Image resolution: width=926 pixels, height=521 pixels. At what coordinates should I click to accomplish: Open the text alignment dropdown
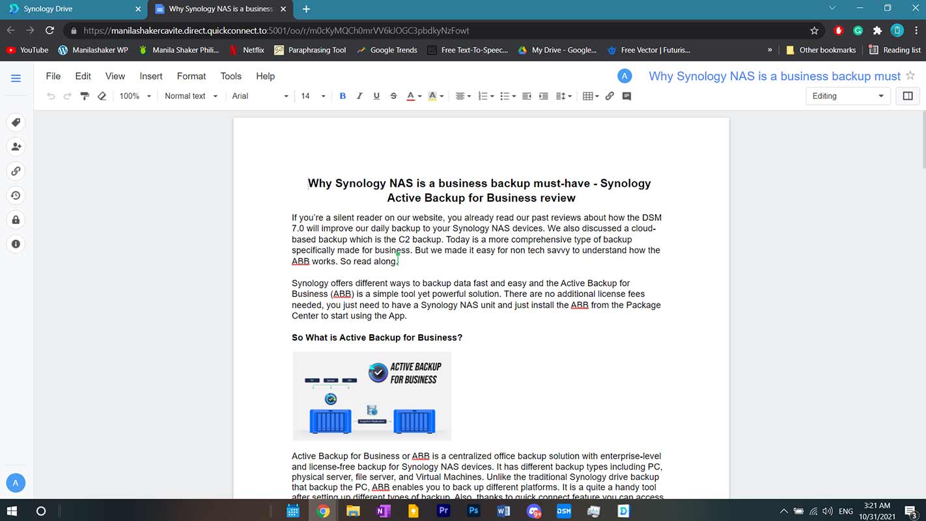(462, 96)
